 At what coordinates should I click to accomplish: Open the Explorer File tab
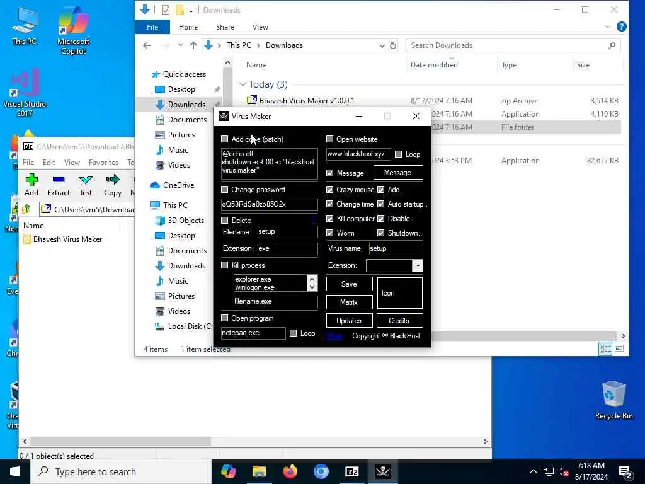152,26
